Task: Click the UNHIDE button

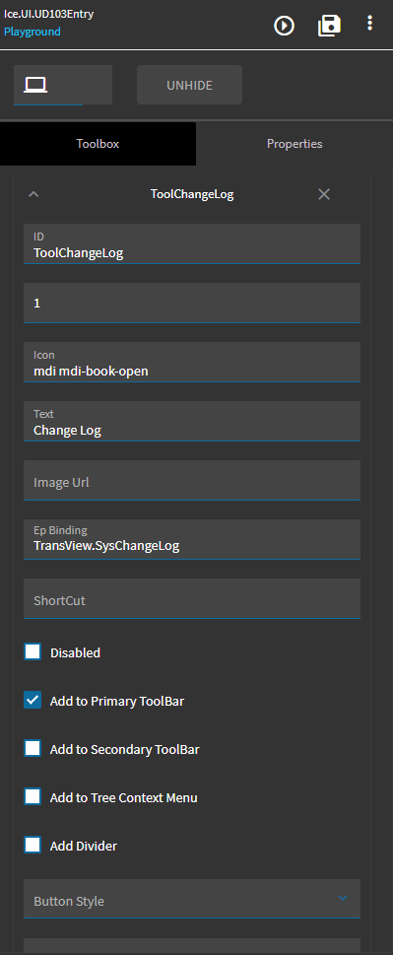Action: (190, 86)
